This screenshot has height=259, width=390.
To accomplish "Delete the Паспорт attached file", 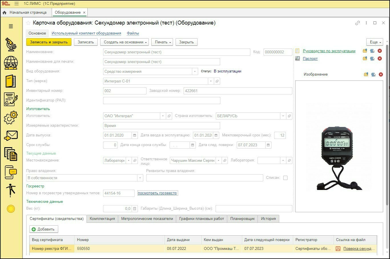I will click(x=380, y=58).
